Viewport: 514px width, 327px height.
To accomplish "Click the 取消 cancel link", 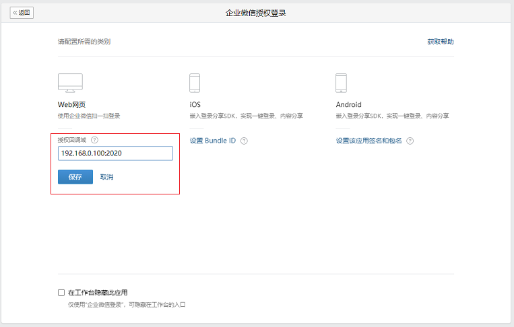I will (106, 177).
